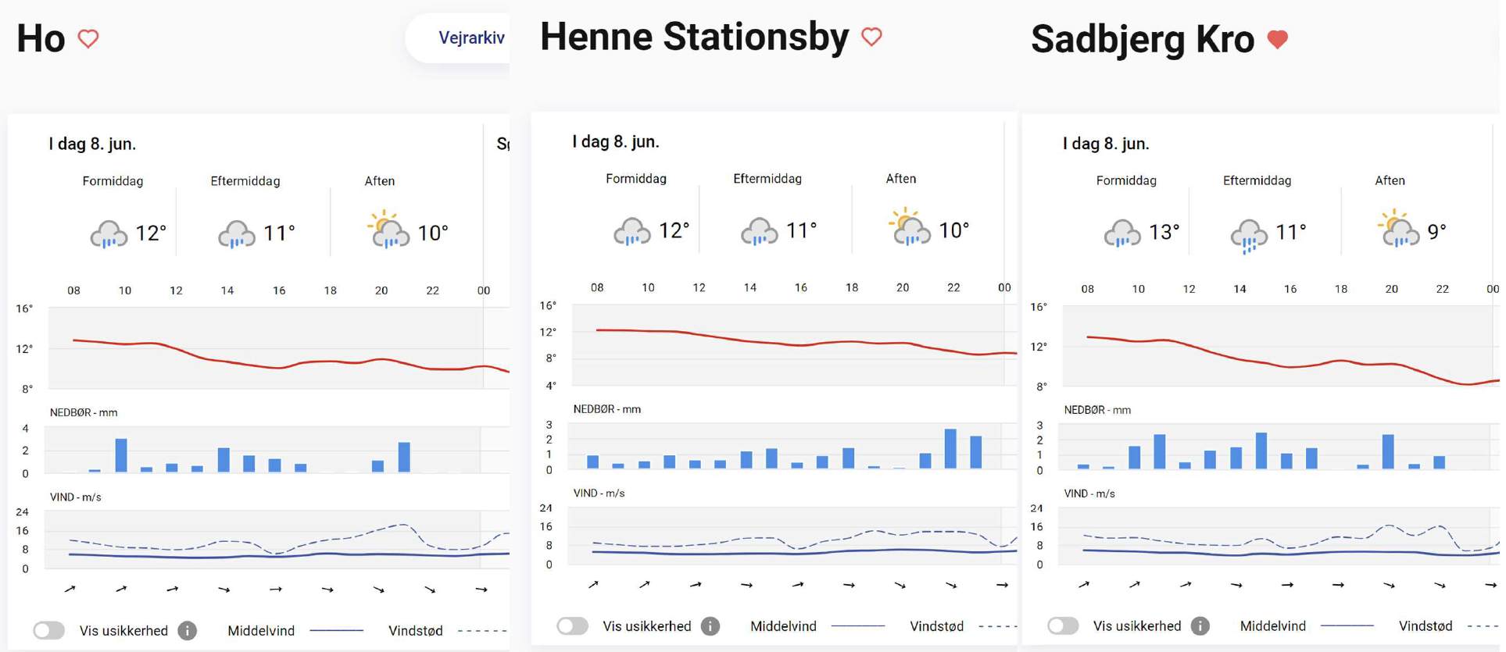The width and height of the screenshot is (1506, 652).
Task: Favorite Henne Stationsby with heart icon
Action: point(871,37)
